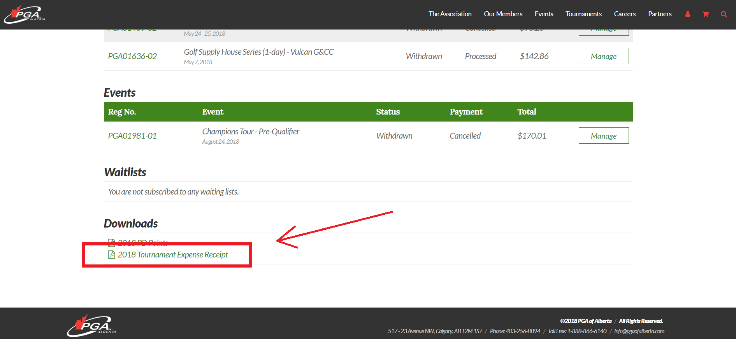
Task: Click the info@pgaofalberta.com email link
Action: click(x=639, y=331)
